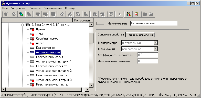Click the greyed add user toolbar icon

pyautogui.click(x=78, y=14)
